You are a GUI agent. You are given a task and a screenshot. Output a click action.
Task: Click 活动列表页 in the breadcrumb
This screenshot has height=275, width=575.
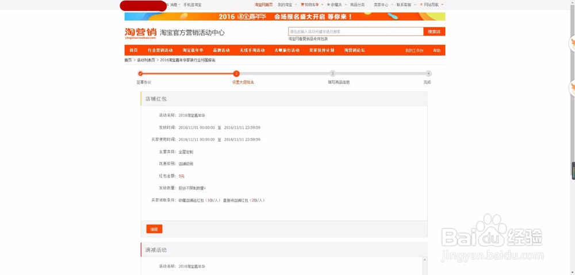pyautogui.click(x=146, y=60)
